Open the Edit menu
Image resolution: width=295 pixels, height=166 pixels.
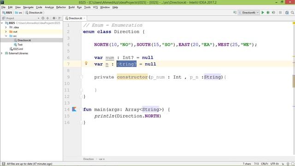(x=10, y=7)
